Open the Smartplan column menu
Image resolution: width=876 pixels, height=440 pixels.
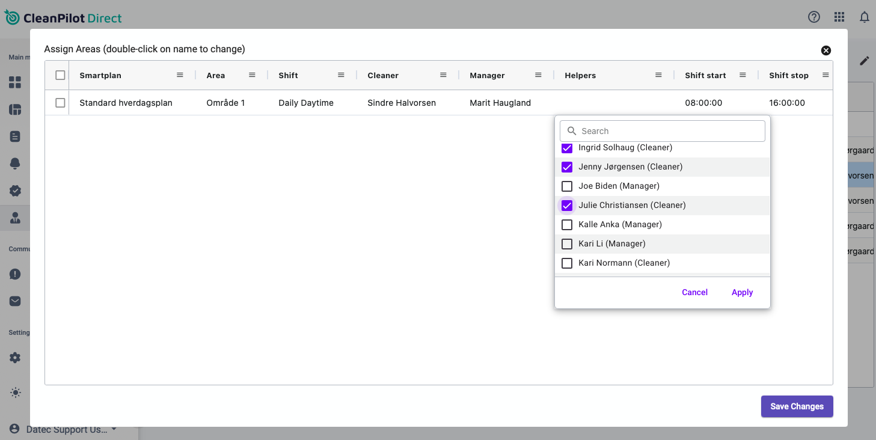pyautogui.click(x=180, y=75)
